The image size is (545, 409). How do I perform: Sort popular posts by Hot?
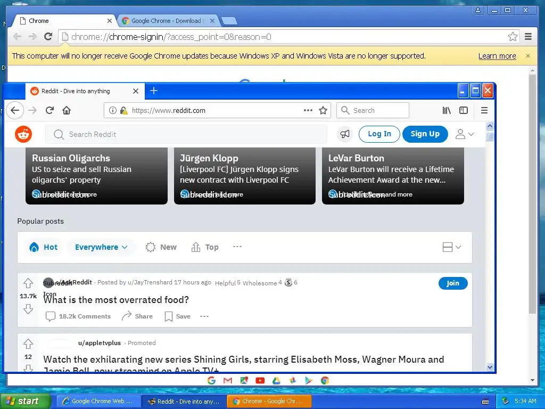pyautogui.click(x=44, y=247)
